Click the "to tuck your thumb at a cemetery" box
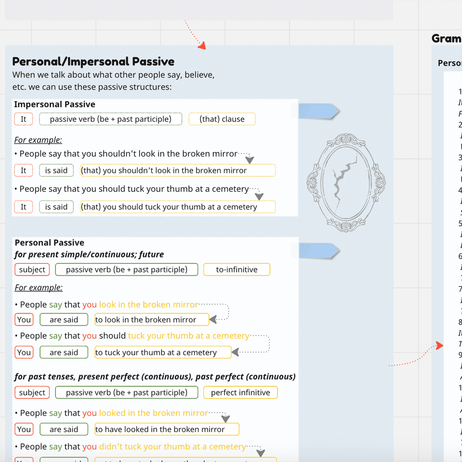Screen dimensions: 462x462 coord(162,353)
